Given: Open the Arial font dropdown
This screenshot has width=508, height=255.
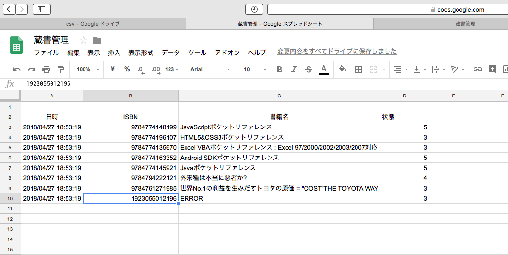Looking at the screenshot, I should [210, 69].
